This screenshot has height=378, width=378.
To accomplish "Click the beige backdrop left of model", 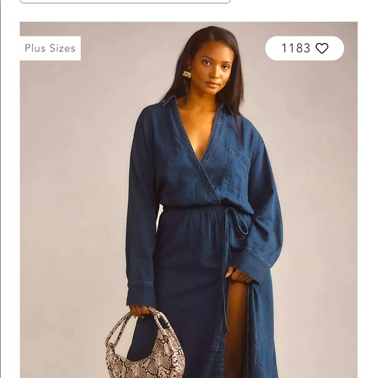I will [x=72, y=193].
